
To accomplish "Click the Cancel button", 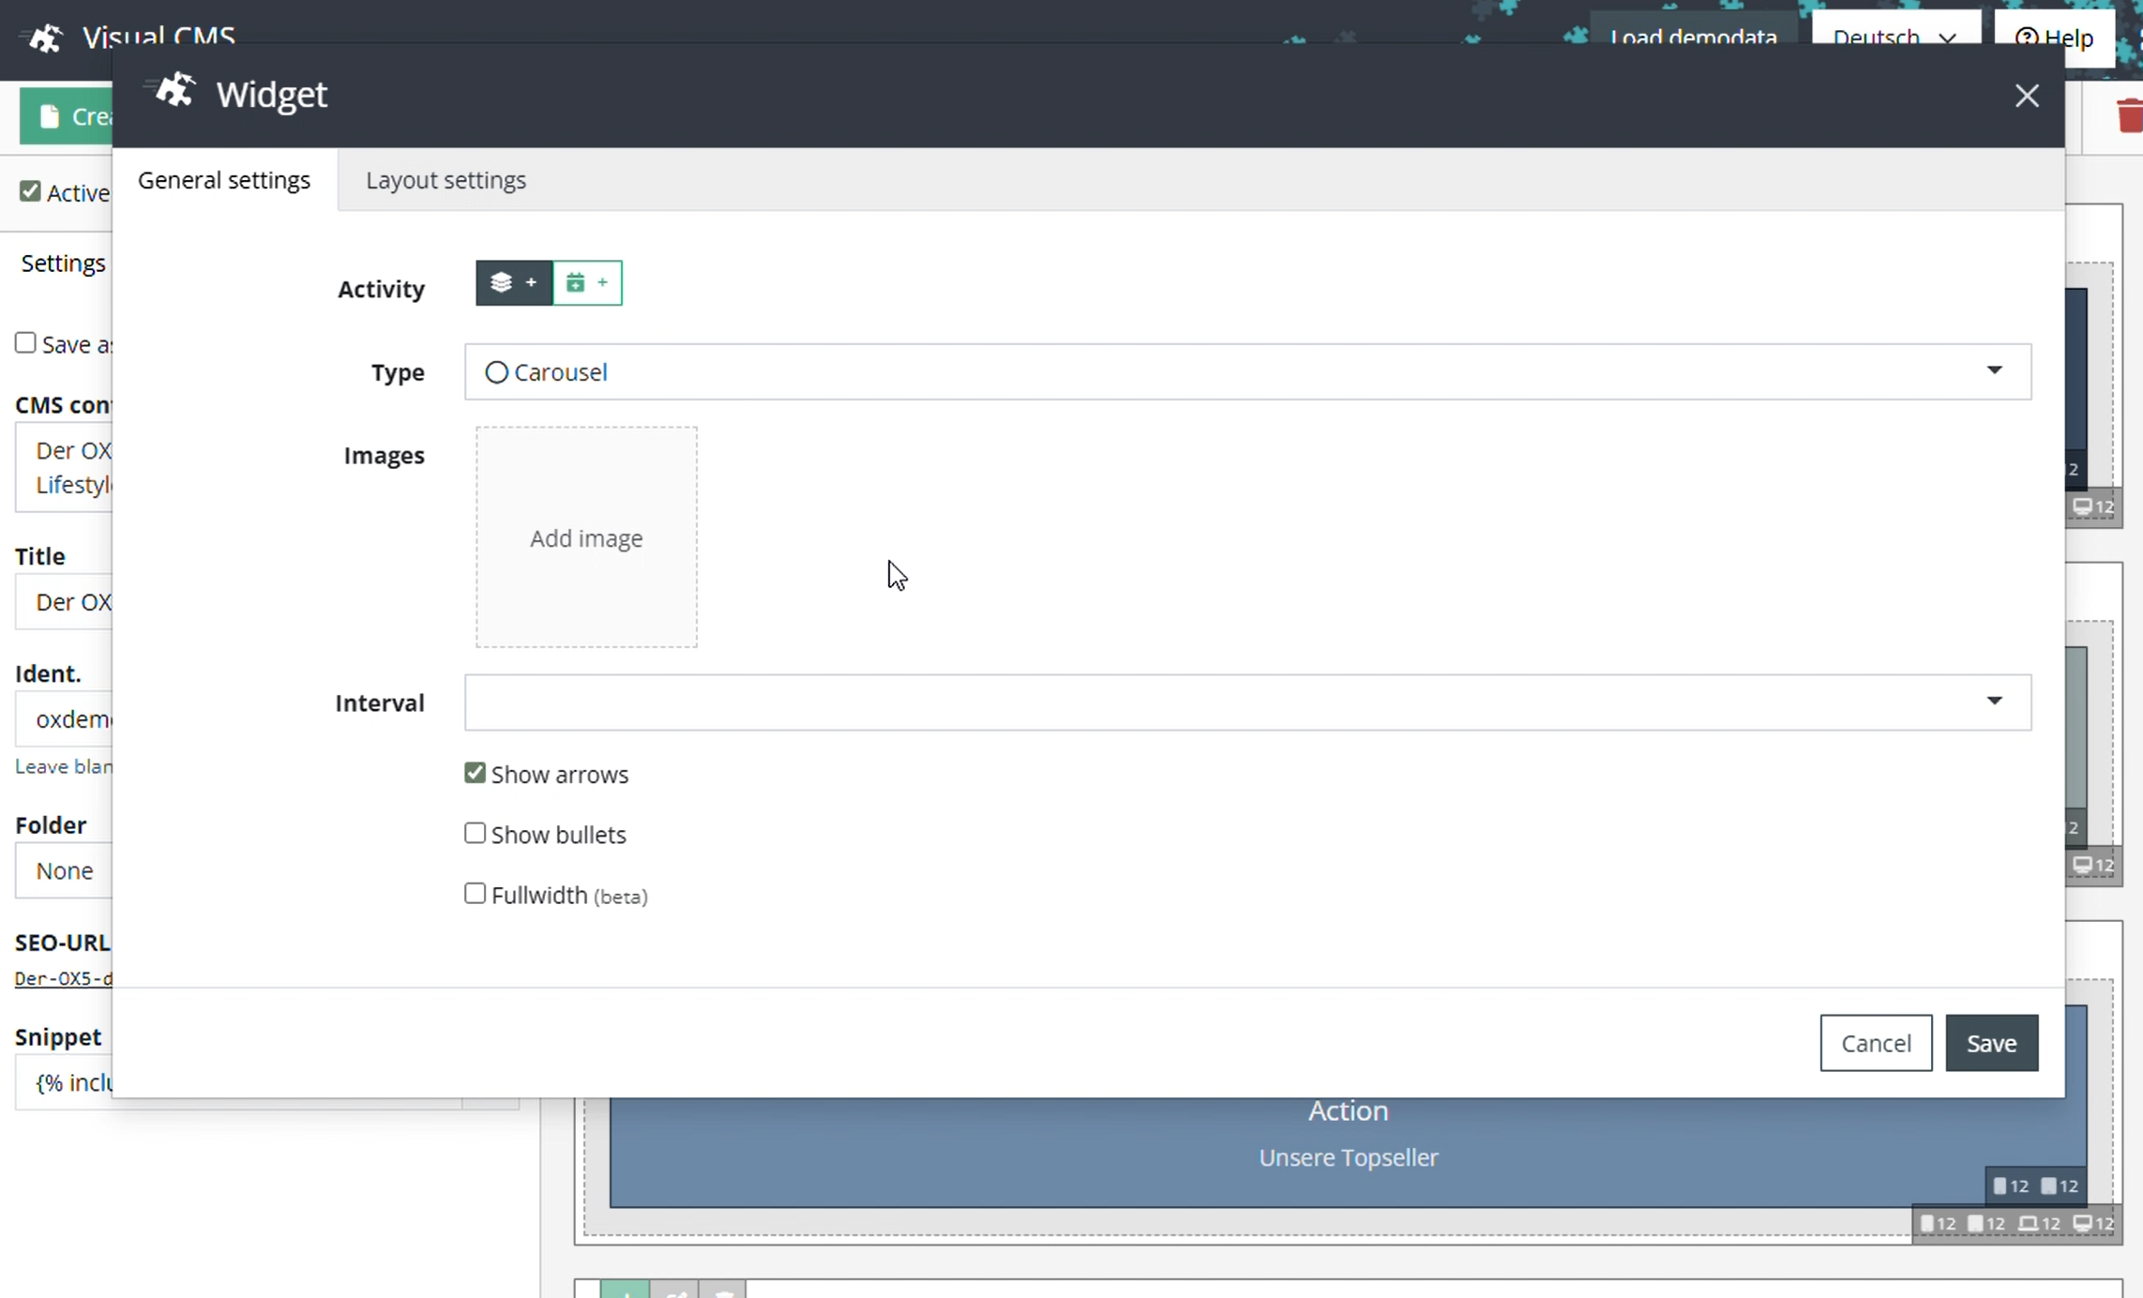I will (1875, 1042).
